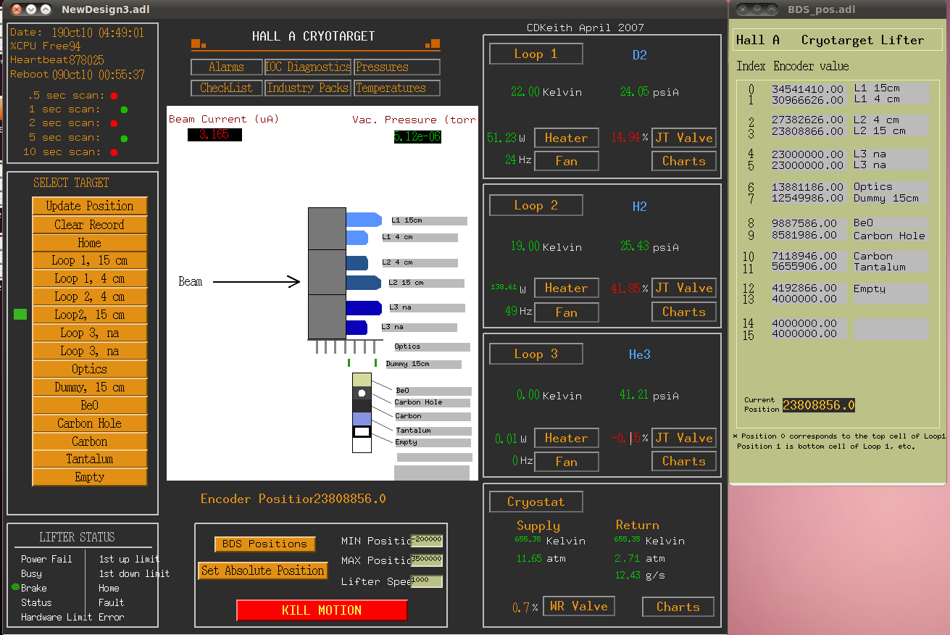Screen dimensions: 950x635
Task: Open Loop 2 Fan controls
Action: [567, 312]
